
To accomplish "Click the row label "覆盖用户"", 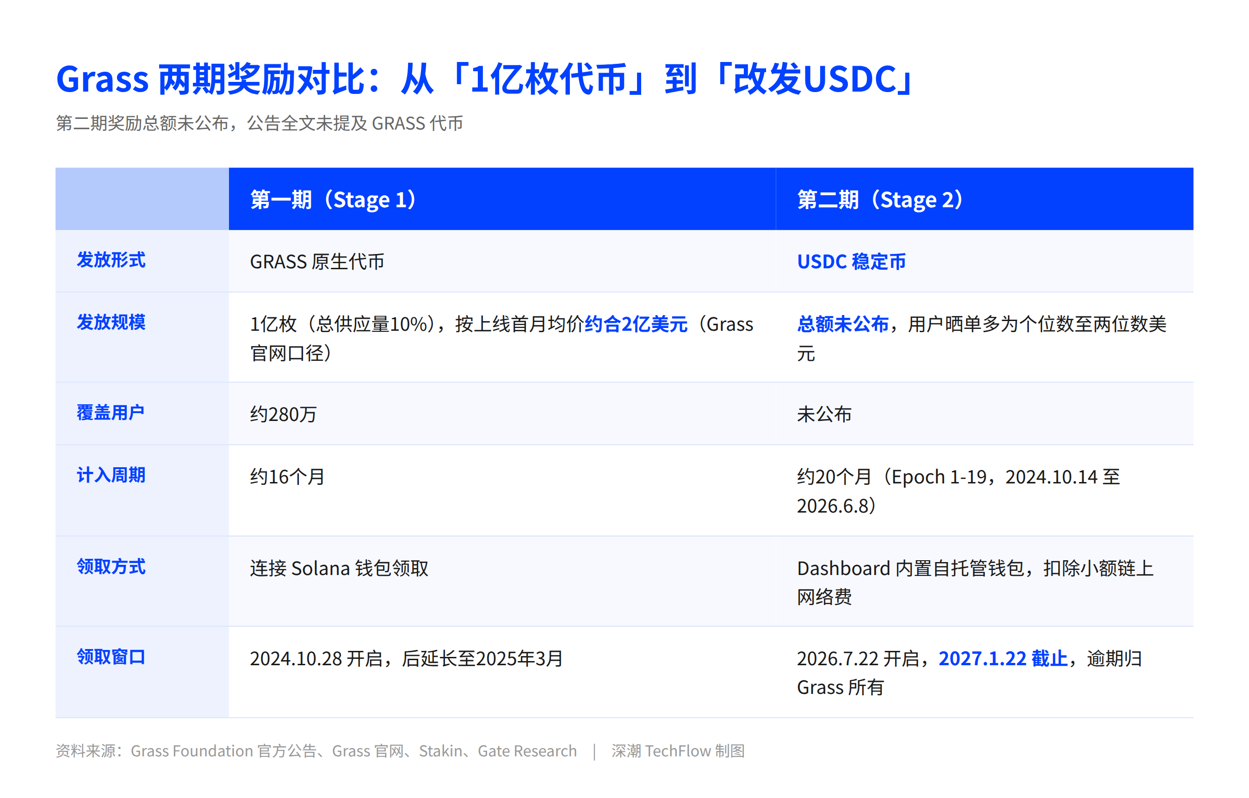I will (111, 413).
